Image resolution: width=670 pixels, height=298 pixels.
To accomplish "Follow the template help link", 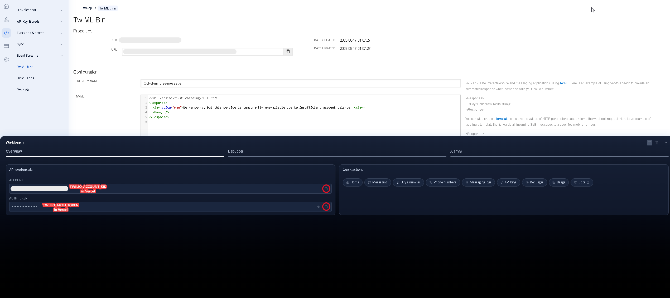I will [502, 119].
